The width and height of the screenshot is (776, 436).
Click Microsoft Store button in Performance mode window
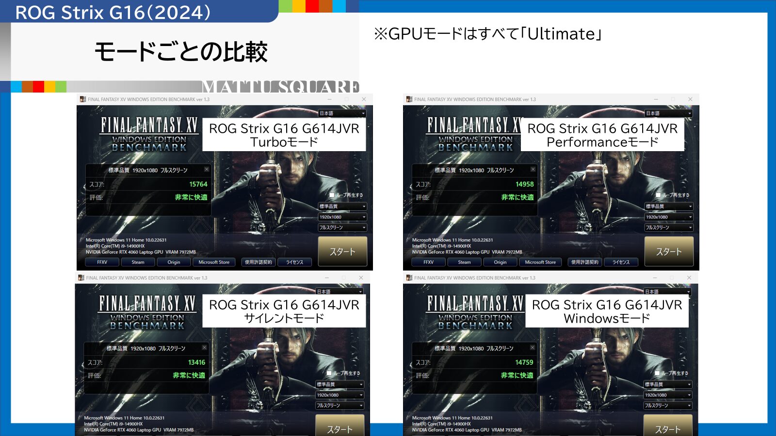[540, 262]
